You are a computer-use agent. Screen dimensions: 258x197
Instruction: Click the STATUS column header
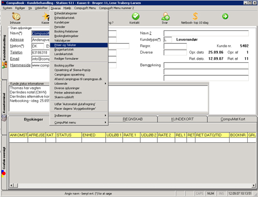tap(69, 135)
